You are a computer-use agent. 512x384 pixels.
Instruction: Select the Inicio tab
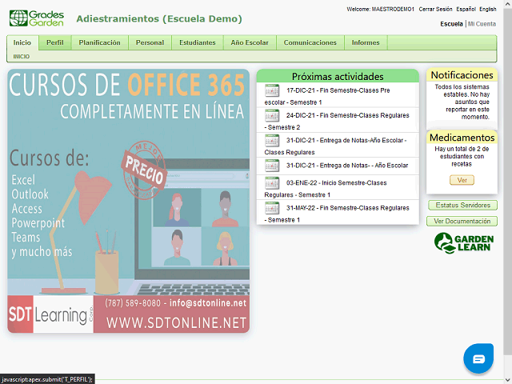point(22,42)
